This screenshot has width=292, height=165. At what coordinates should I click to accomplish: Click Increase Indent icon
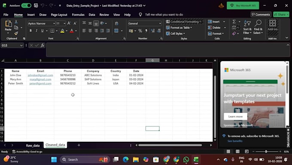pyautogui.click(x=108, y=31)
